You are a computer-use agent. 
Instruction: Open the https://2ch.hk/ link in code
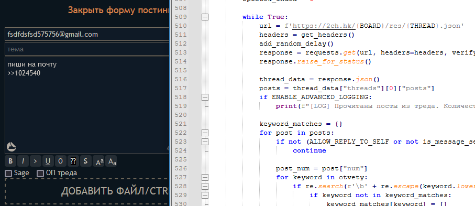(x=324, y=26)
